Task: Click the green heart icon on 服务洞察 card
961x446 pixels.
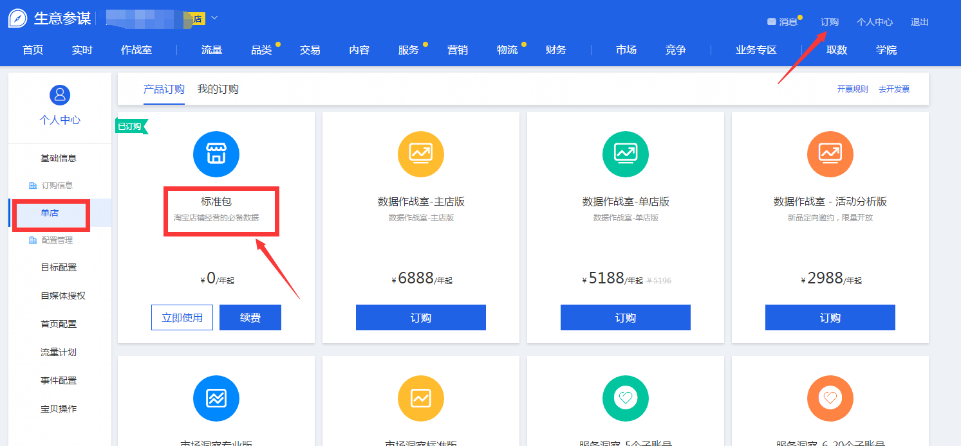Action: coord(625,398)
